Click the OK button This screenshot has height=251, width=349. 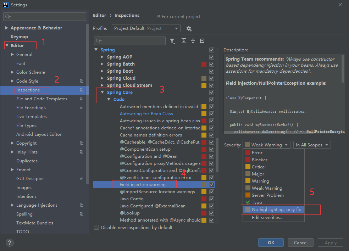pyautogui.click(x=271, y=242)
